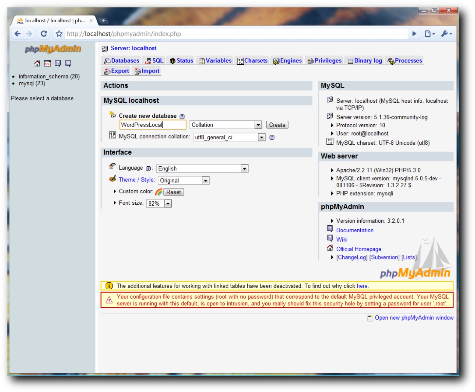Click the Official Homepage house icon
This screenshot has width=475, height=392.
(330, 248)
